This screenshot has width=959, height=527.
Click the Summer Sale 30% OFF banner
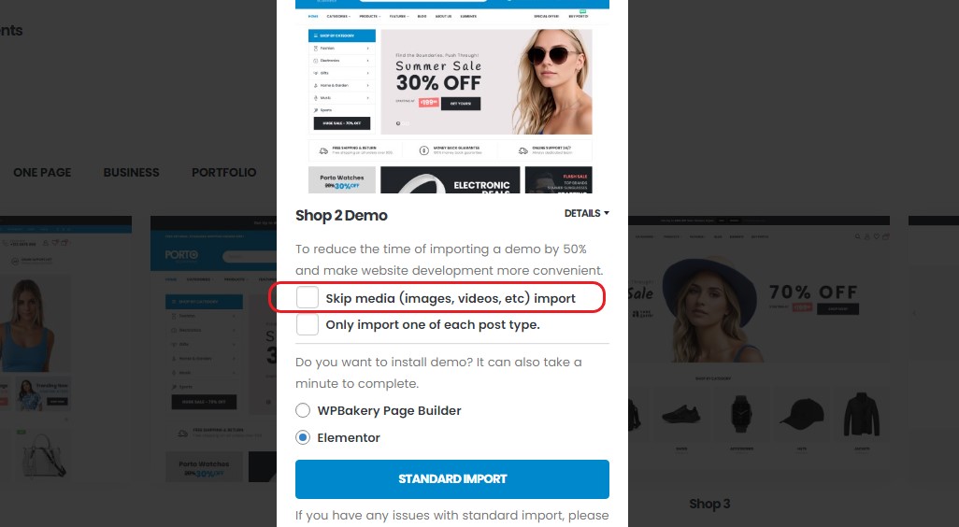486,82
